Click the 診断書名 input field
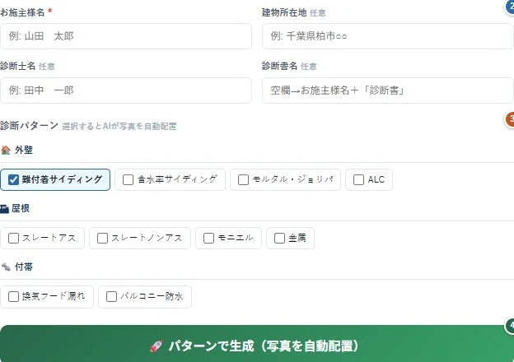Viewport: 514px width, 362px height. (x=388, y=90)
